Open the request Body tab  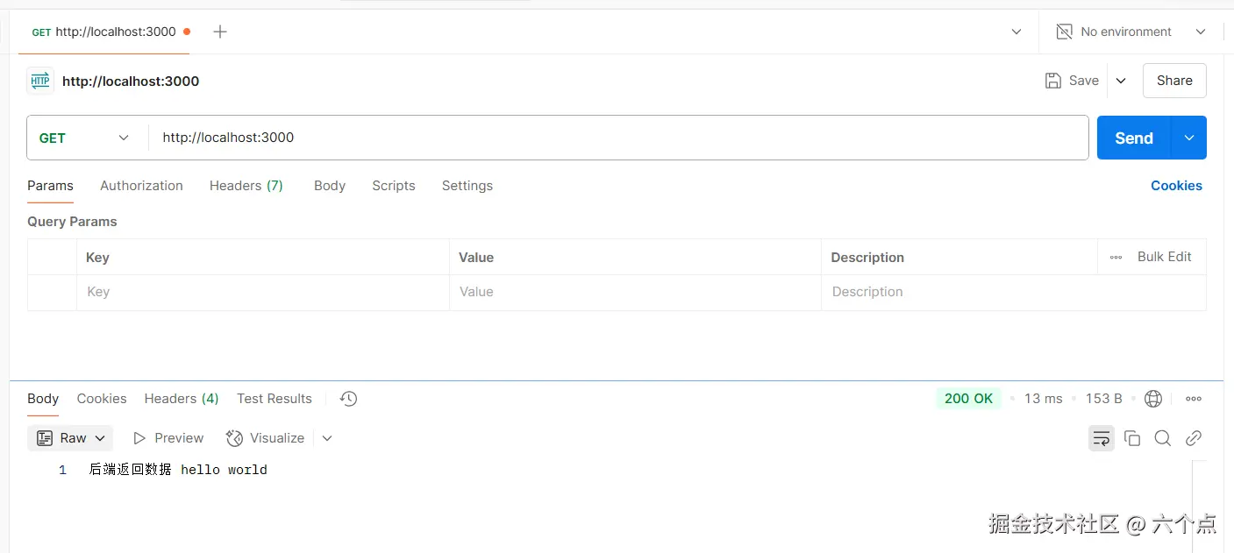tap(330, 186)
